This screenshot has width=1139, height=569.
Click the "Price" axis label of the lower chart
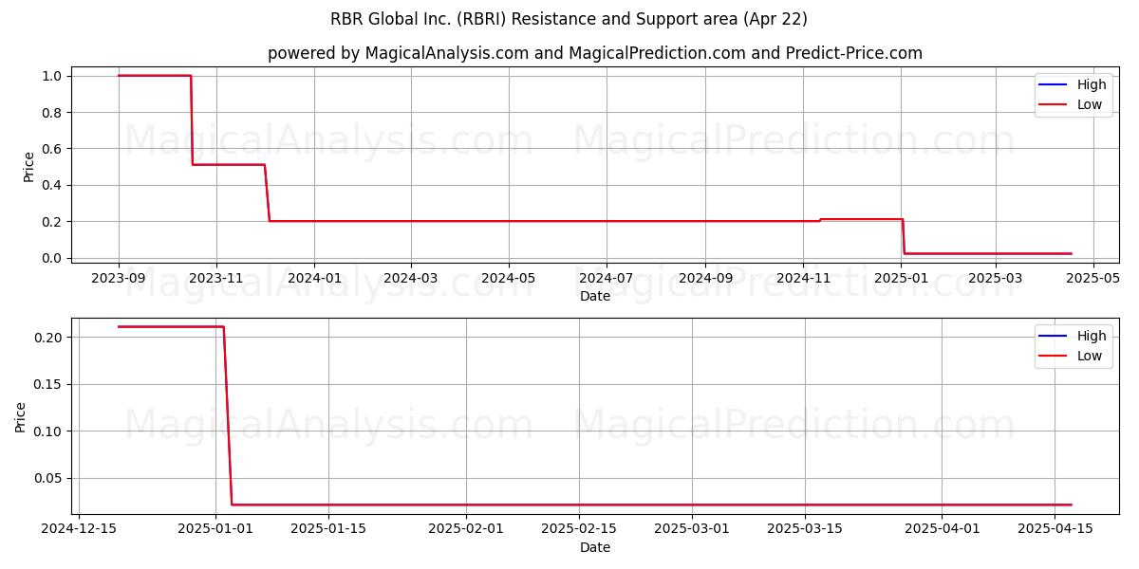[21, 417]
